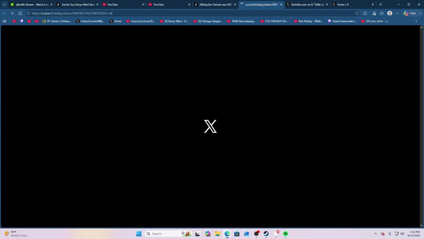Image resolution: width=424 pixels, height=239 pixels.
Task: Open the https://x.com/A88 bookmark
Action: 90,21
